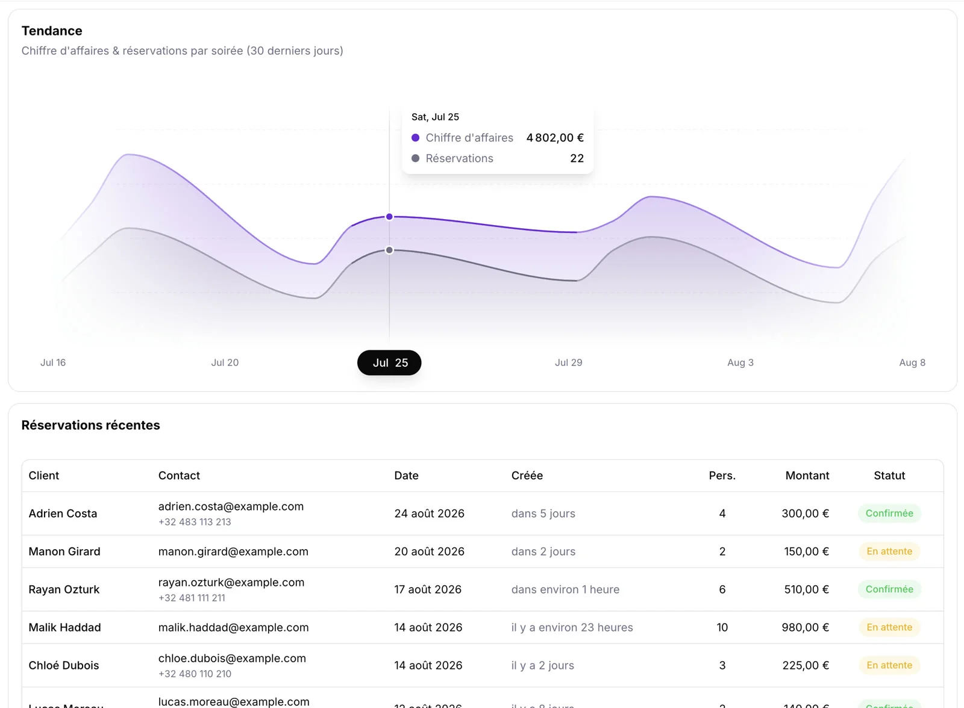Viewport: 964px width, 708px height.
Task: Click the Jul 16 axis label
Action: (53, 362)
